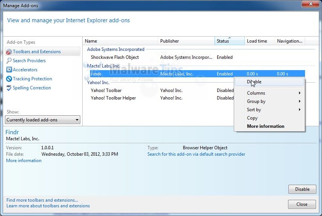The image size is (322, 216).
Task: Switch to the Tracking Protection category
Action: pos(32,79)
